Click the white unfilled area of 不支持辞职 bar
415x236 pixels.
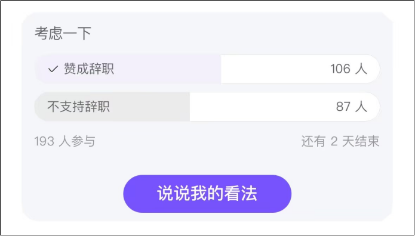pos(262,107)
